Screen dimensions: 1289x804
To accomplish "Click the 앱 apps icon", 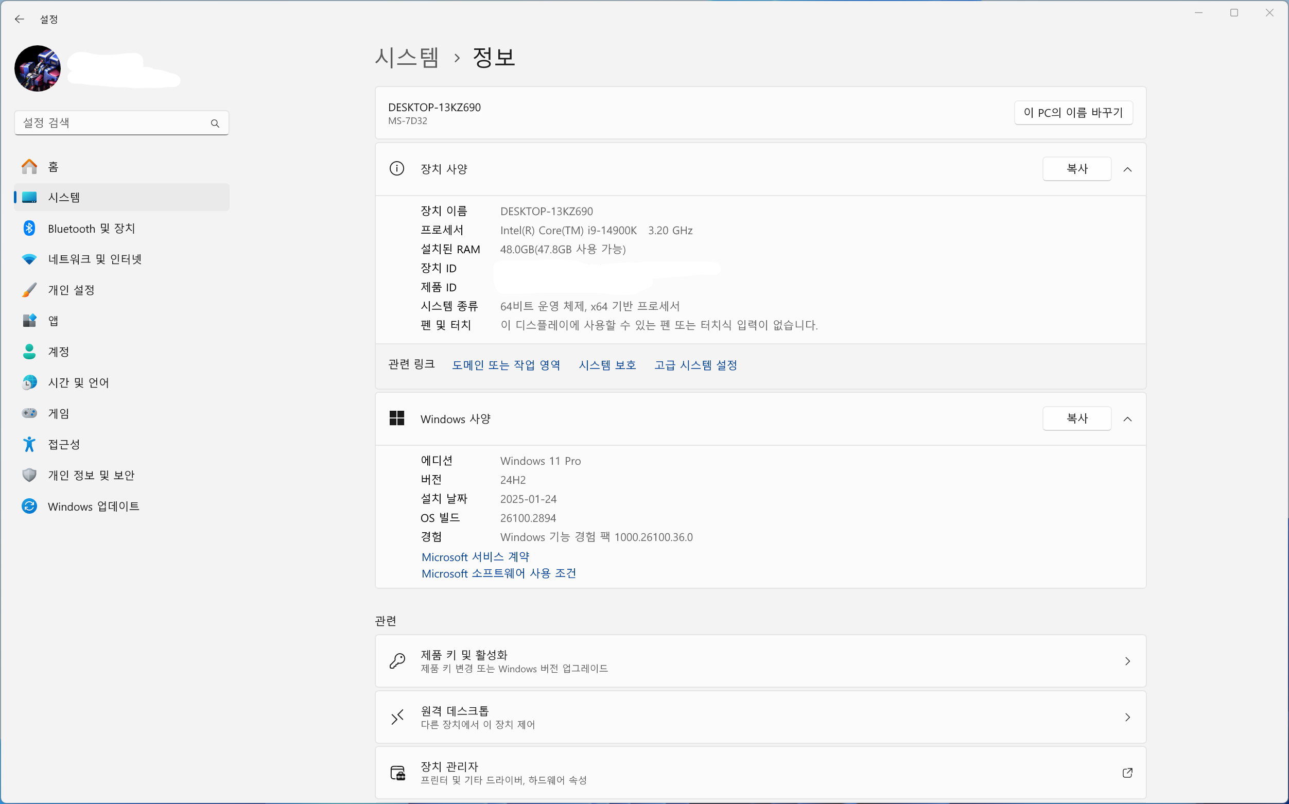I will (29, 321).
